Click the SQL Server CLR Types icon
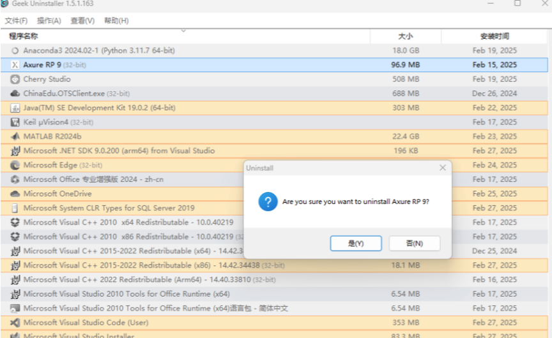Screen dimensions: 552x338 (15, 208)
